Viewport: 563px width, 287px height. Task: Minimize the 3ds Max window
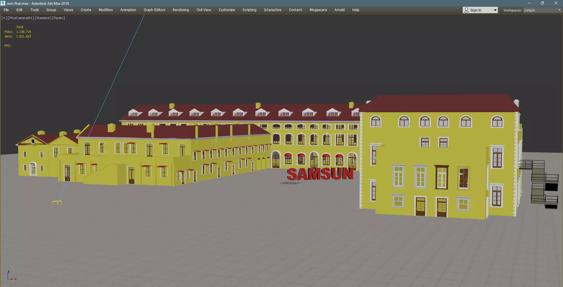[x=529, y=3]
